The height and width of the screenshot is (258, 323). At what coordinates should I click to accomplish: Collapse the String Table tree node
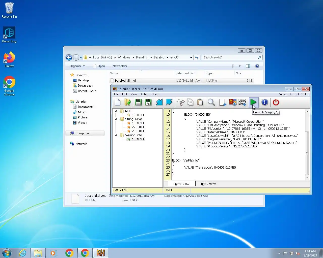tap(116, 119)
